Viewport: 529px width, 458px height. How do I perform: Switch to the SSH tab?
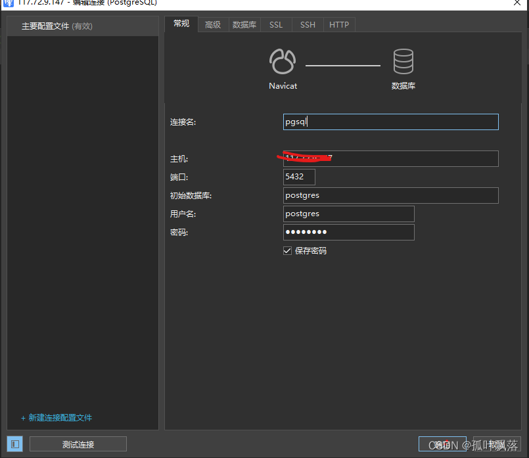[308, 24]
